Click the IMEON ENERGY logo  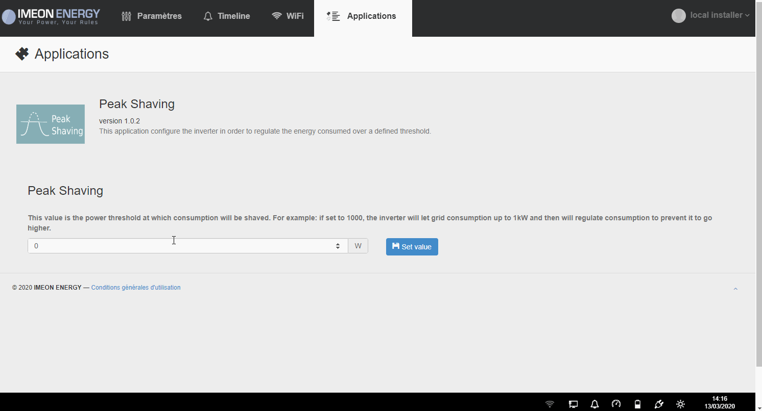coord(51,16)
